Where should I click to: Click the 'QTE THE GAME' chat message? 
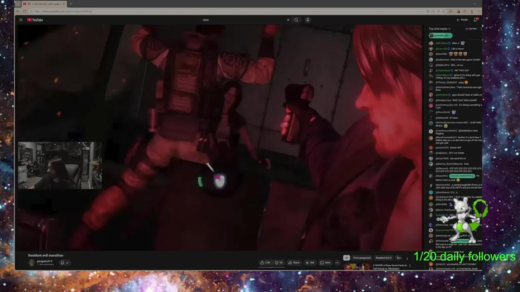(x=457, y=153)
